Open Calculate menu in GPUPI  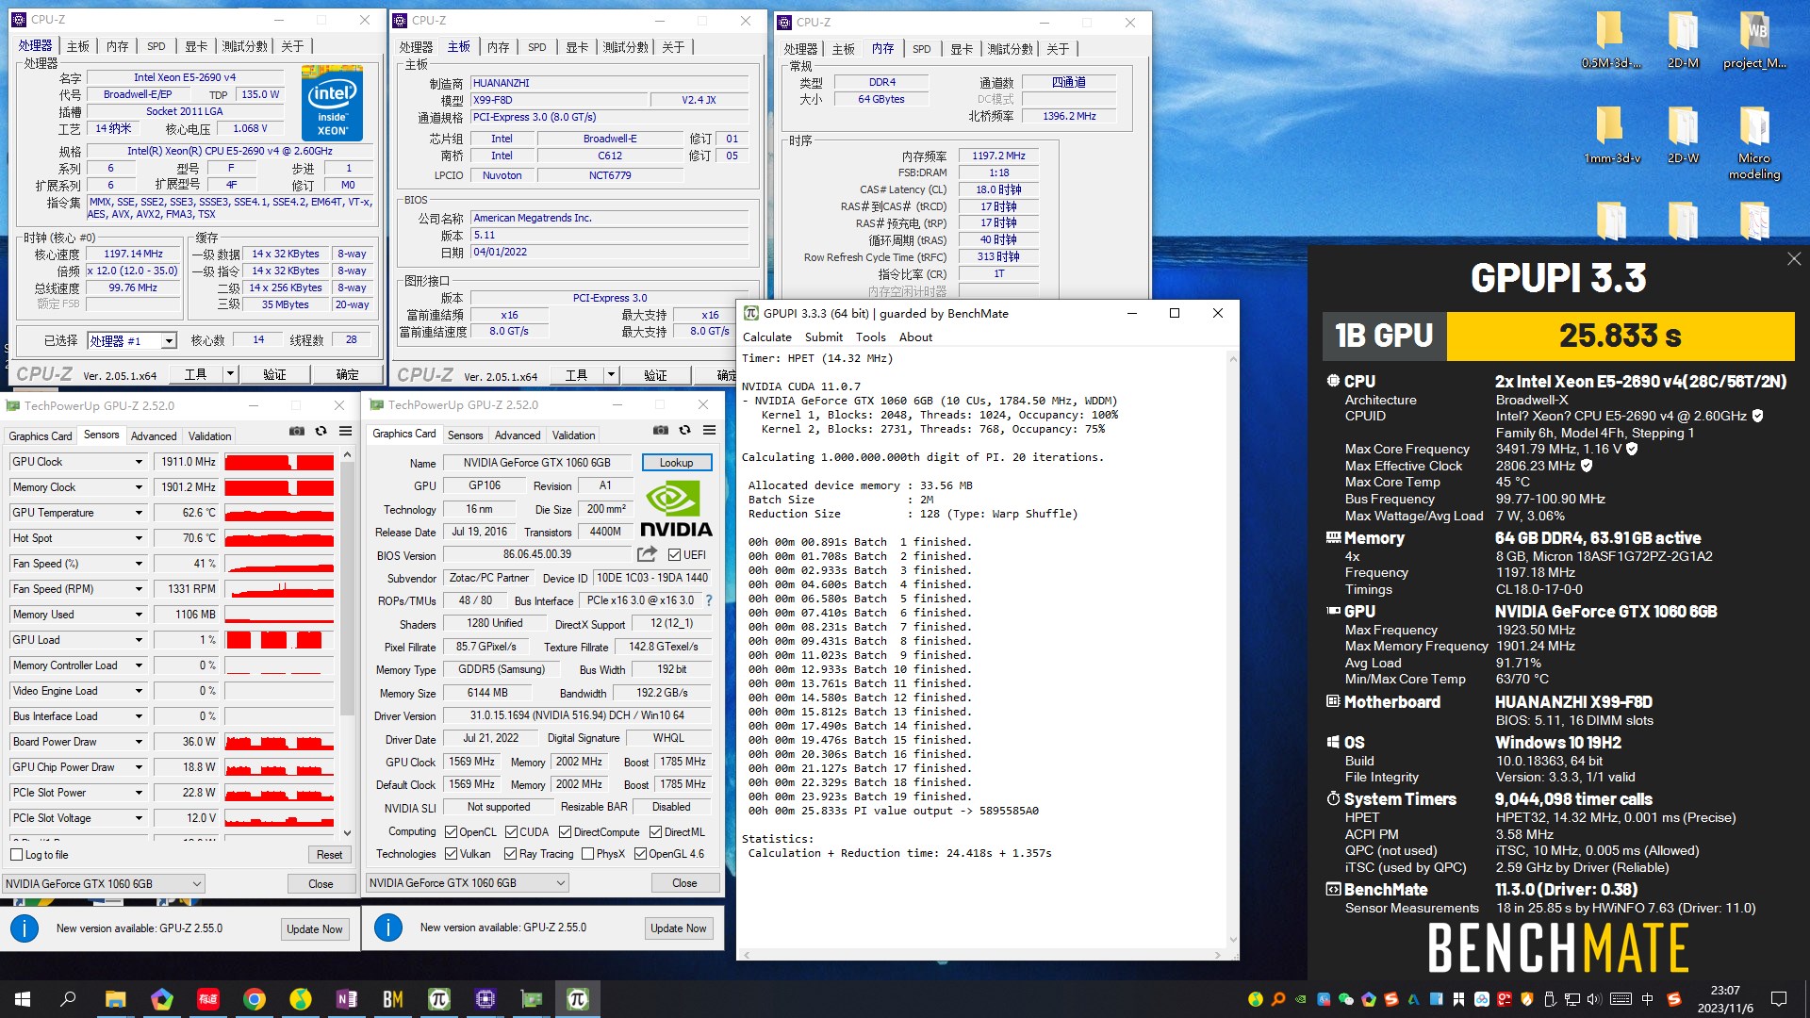[x=767, y=337]
